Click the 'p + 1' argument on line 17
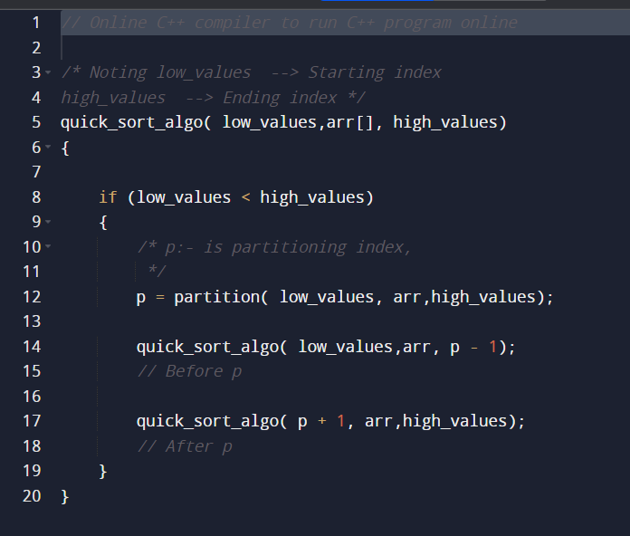The width and height of the screenshot is (630, 536). [x=321, y=421]
